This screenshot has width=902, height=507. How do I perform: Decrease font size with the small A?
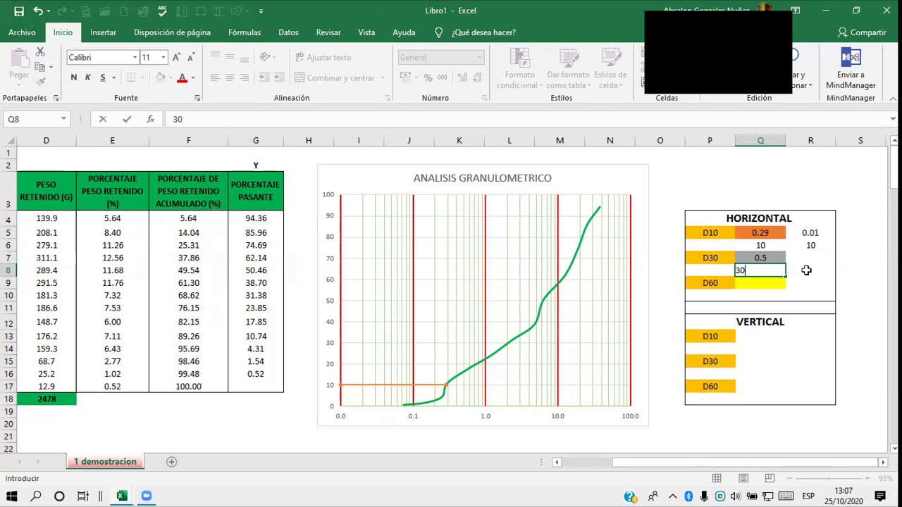pos(190,58)
